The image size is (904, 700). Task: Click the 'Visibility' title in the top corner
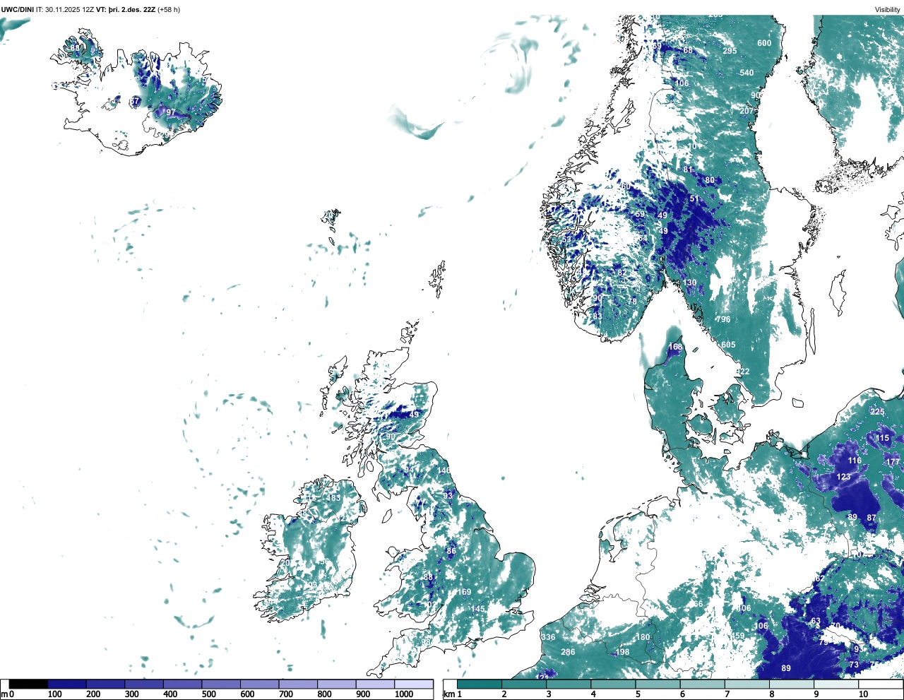coord(888,9)
